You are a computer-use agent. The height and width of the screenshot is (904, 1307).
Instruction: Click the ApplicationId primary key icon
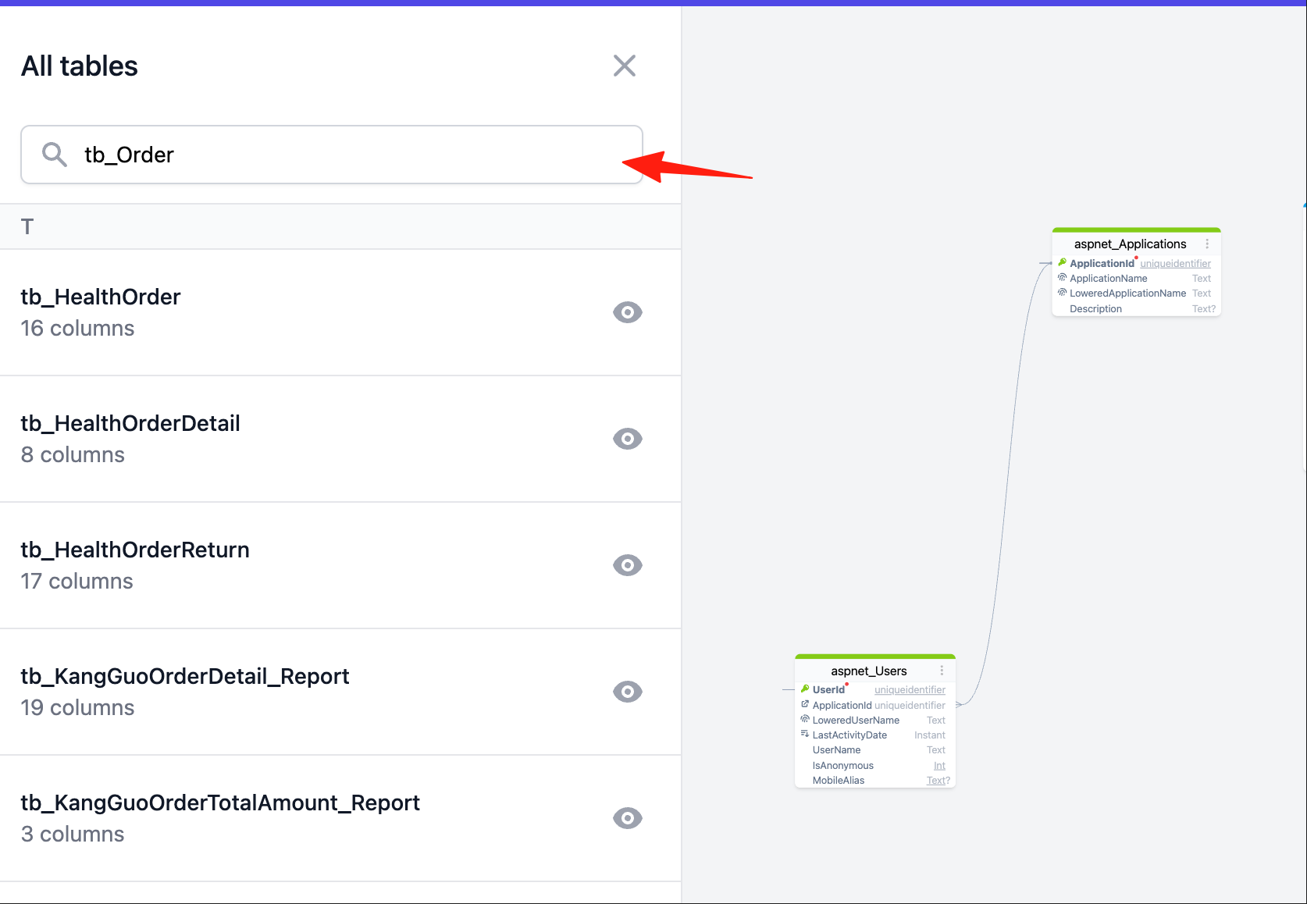[1062, 262]
